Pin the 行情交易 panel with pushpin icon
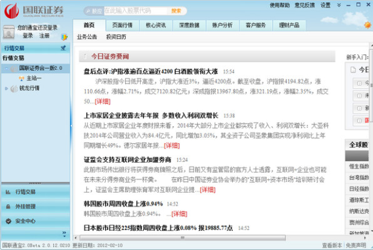The height and width of the screenshot is (250, 373). pyautogui.click(x=63, y=48)
